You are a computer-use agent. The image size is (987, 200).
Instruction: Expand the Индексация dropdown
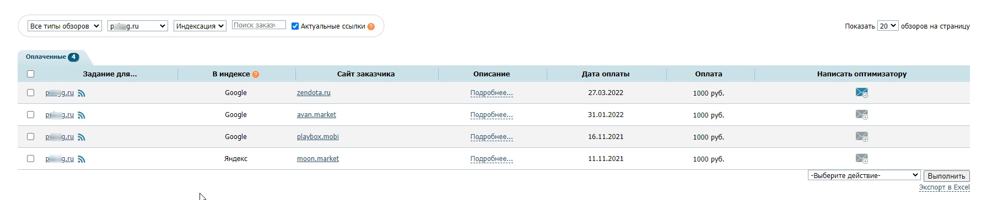click(x=200, y=26)
